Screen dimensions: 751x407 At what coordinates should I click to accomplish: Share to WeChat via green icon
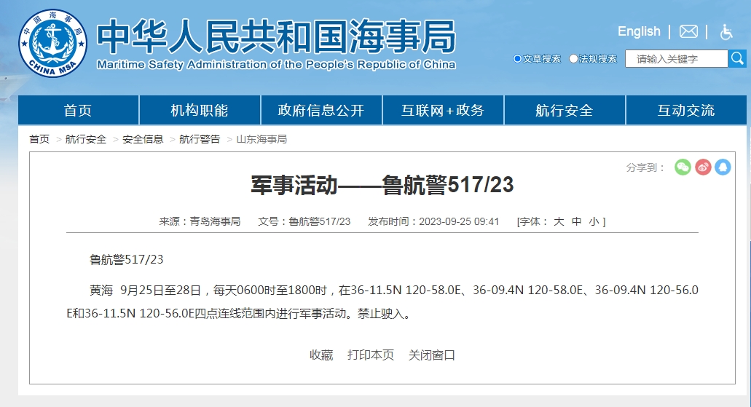pyautogui.click(x=683, y=167)
